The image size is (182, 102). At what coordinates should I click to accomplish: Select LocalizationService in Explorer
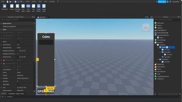tap(163, 76)
